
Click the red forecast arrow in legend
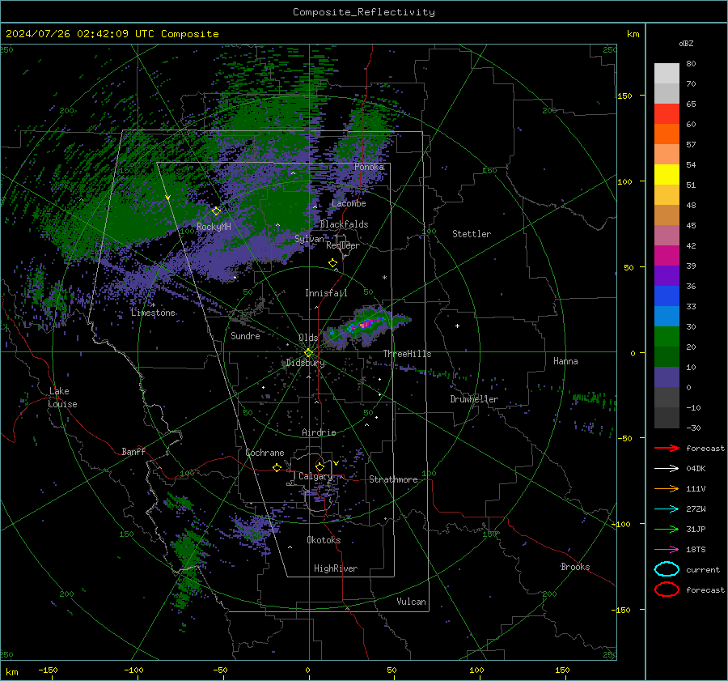click(x=667, y=448)
